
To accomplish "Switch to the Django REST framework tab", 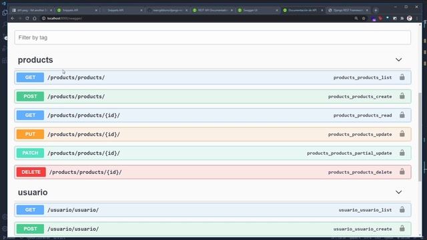I will tap(348, 11).
